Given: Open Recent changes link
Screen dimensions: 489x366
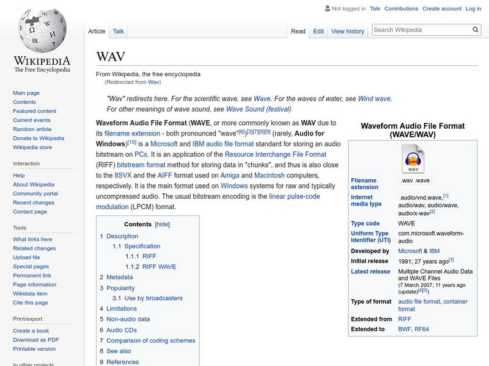Looking at the screenshot, I should 34,203.
